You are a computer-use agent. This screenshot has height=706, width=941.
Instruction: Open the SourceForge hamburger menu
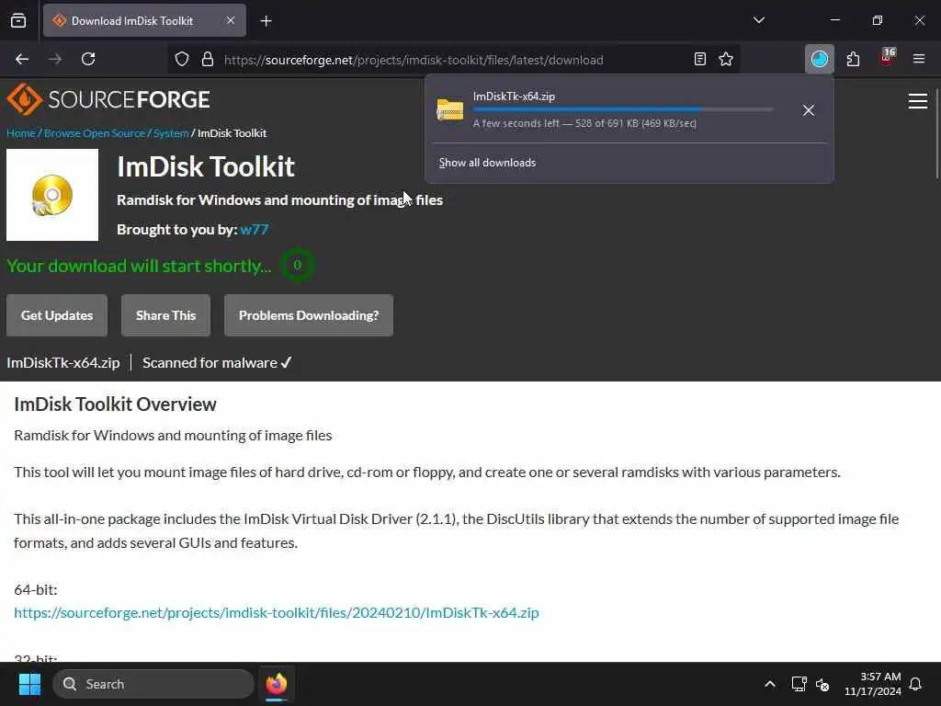tap(918, 101)
